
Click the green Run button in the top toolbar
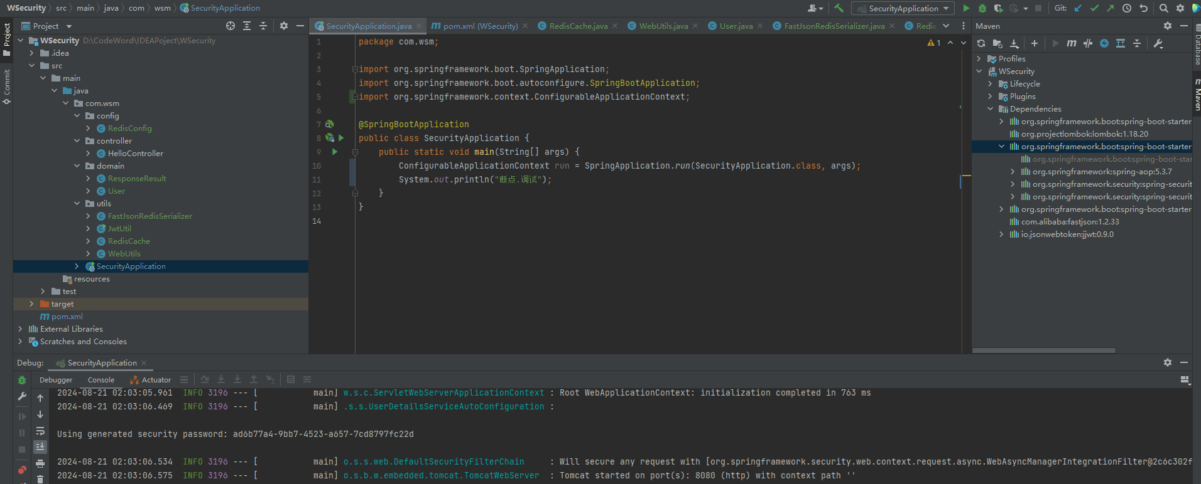[966, 8]
